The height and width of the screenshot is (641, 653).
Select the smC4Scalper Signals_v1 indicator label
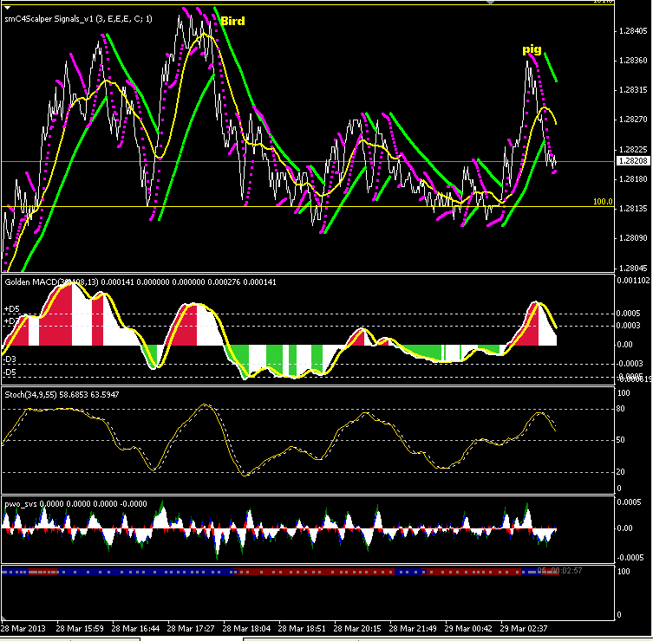coord(78,19)
